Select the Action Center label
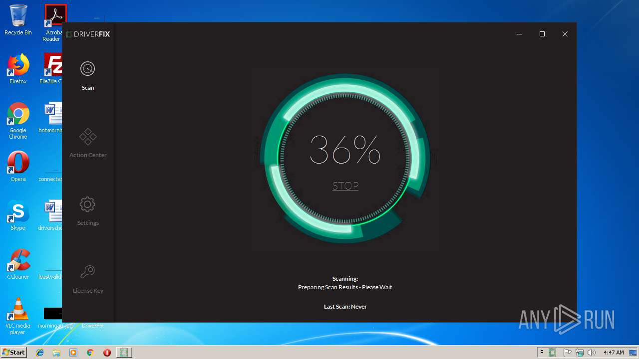Screen dimensions: 639x359 [x=88, y=155]
